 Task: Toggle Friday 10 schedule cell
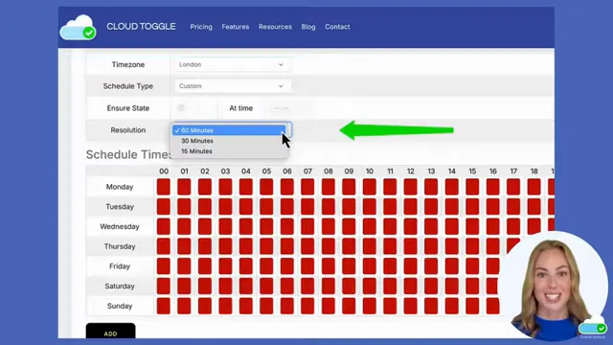[x=370, y=266]
